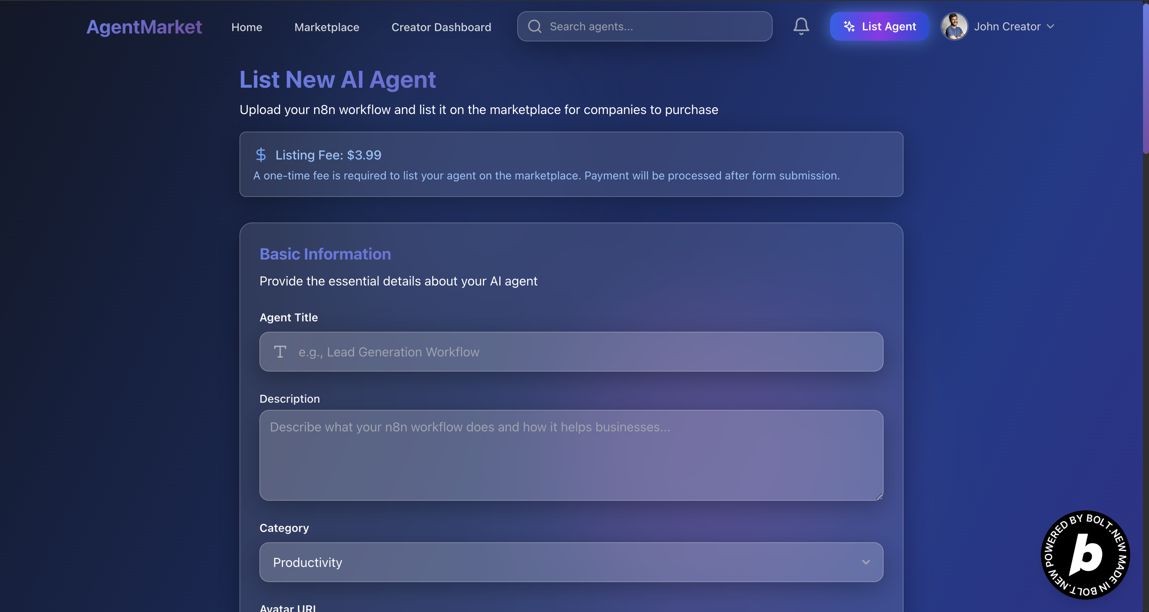This screenshot has height=612, width=1149.
Task: Go to the Home nav item
Action: 247,27
